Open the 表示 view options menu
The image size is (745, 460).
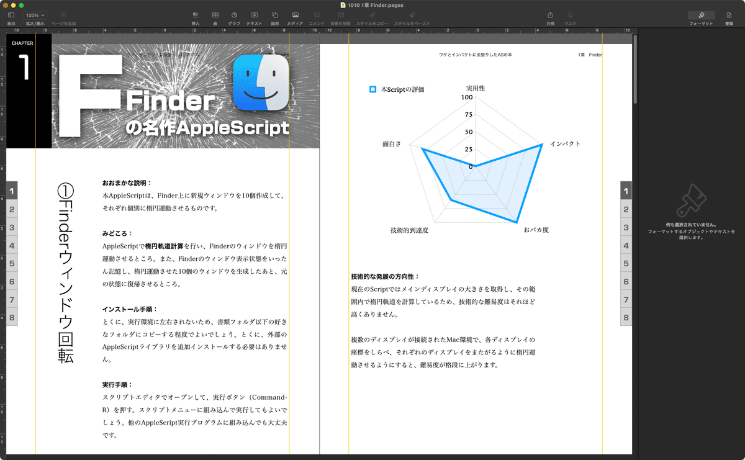pos(11,14)
